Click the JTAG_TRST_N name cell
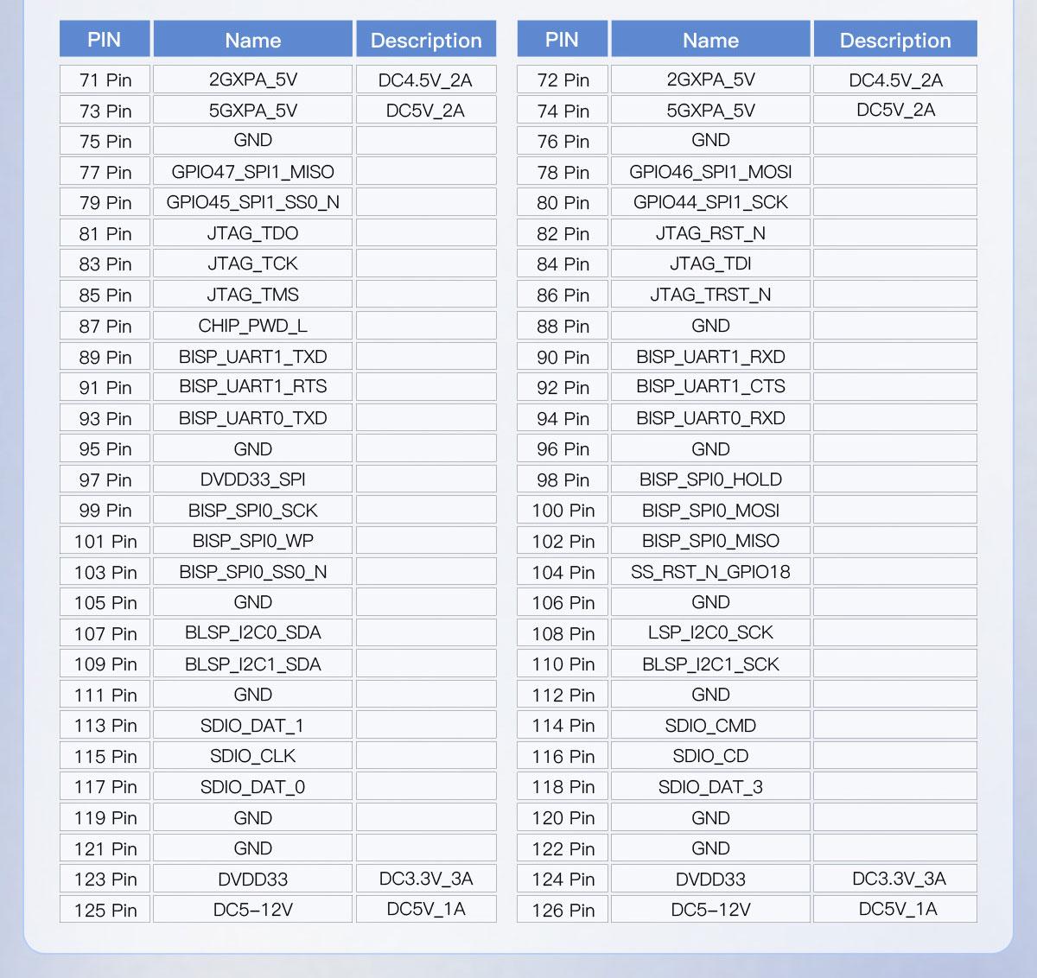The width and height of the screenshot is (1037, 978). 710,295
